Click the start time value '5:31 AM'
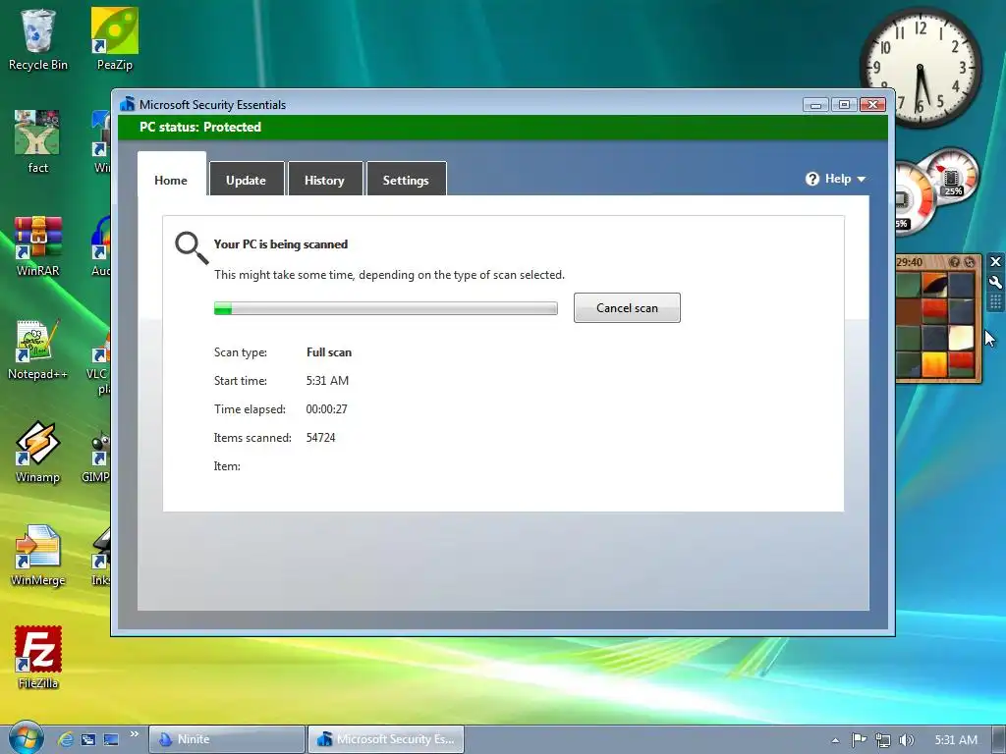The height and width of the screenshot is (754, 1006). (x=327, y=380)
